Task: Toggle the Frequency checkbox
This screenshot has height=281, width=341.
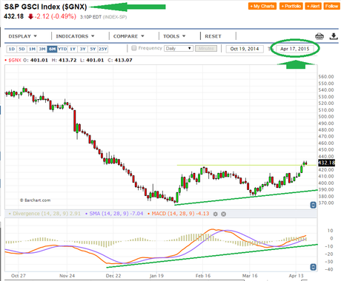Action: pyautogui.click(x=134, y=48)
